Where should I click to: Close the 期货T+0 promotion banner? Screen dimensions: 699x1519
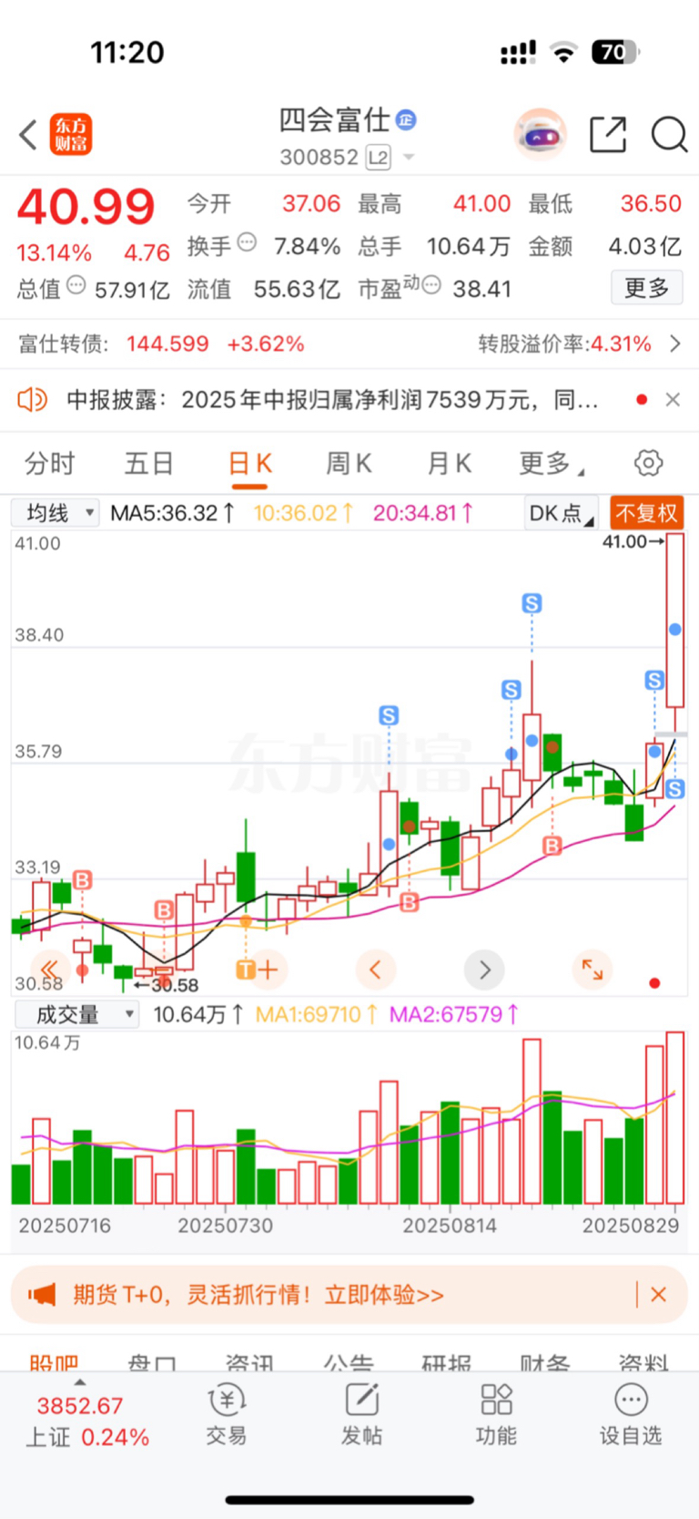pyautogui.click(x=659, y=1295)
